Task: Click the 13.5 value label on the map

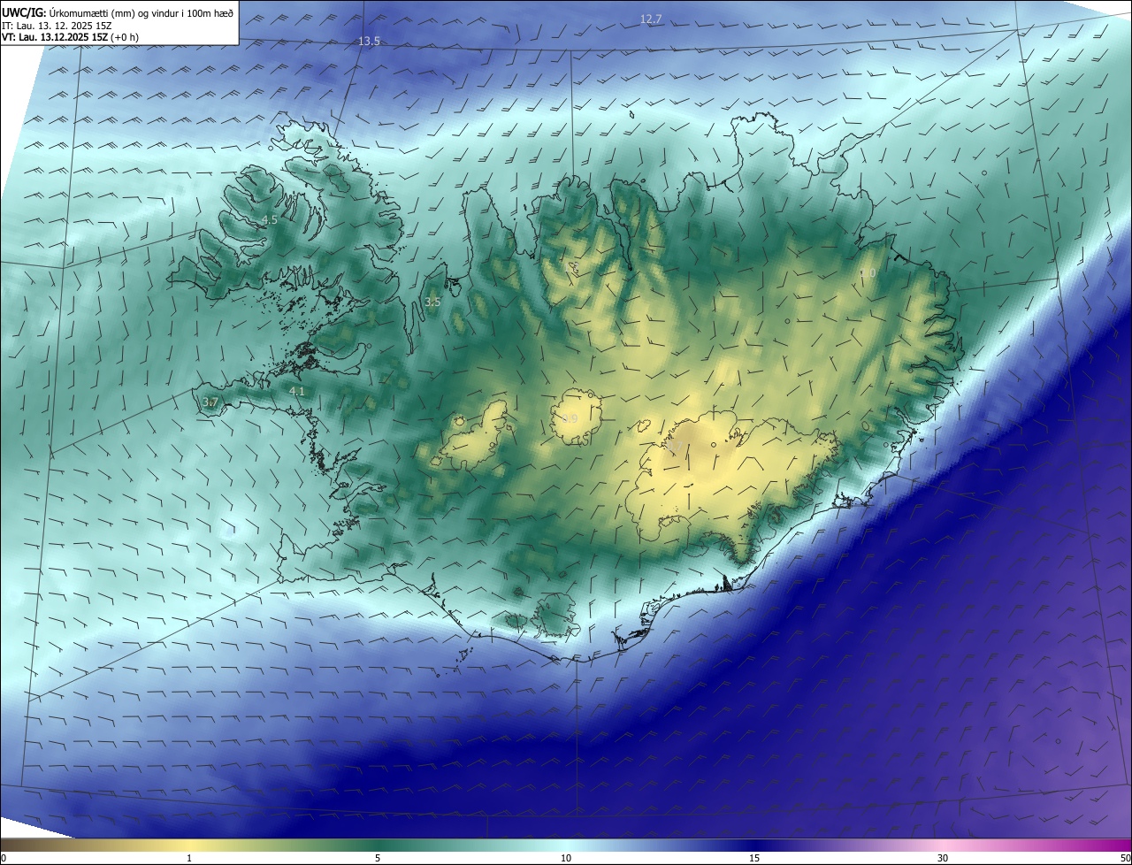Action: 369,42
